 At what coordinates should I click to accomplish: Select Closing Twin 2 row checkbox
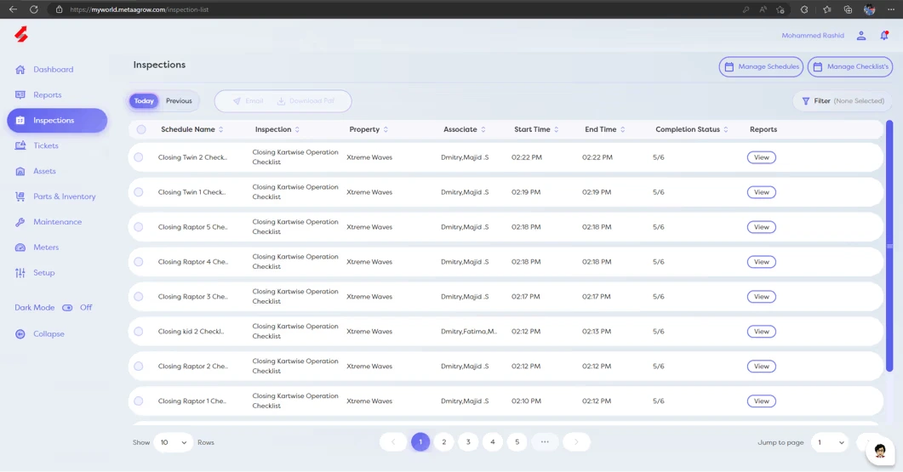(138, 157)
